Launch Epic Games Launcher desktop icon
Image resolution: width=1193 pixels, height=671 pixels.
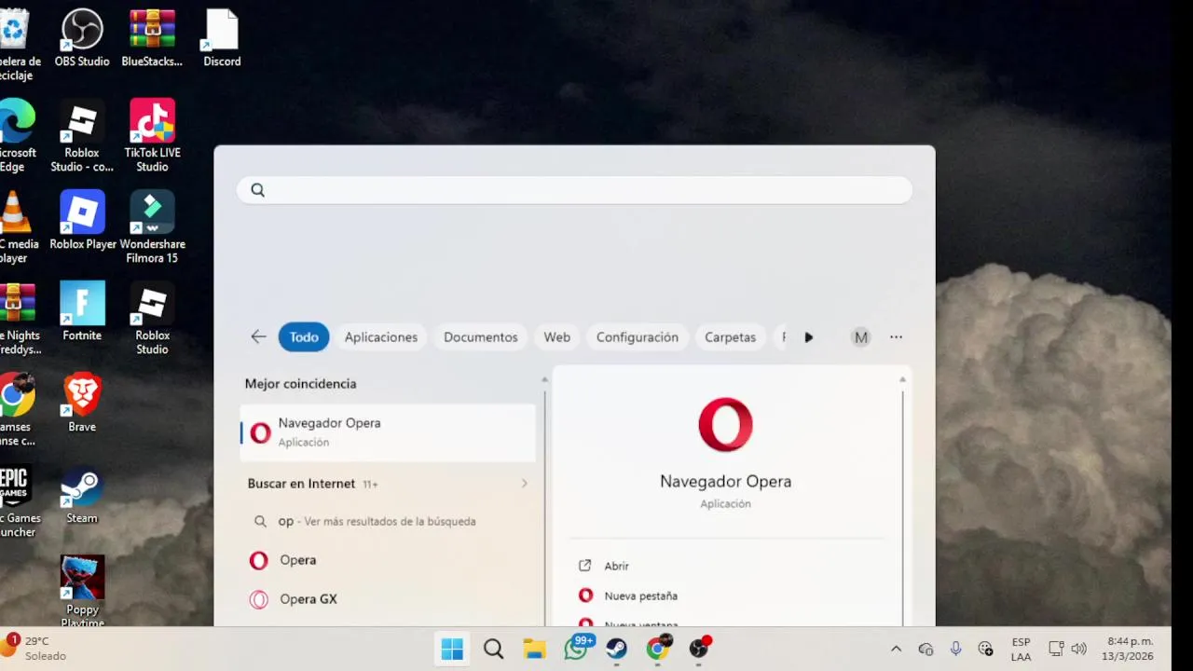(17, 501)
